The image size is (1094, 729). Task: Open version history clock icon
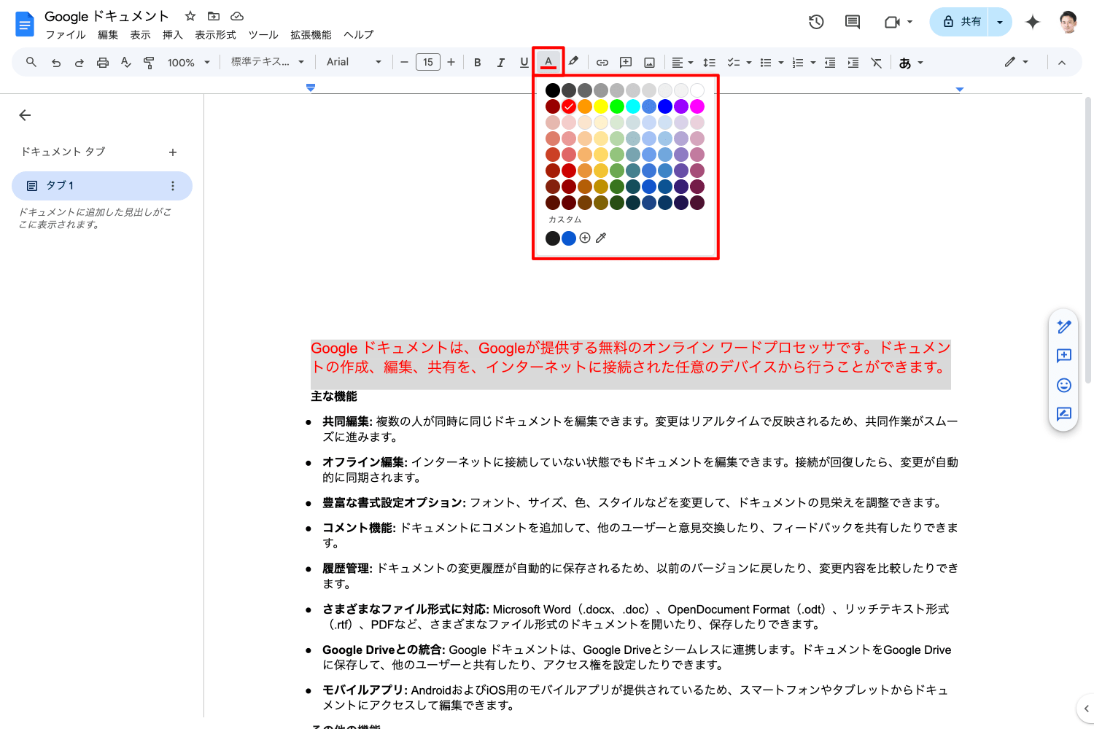[x=816, y=22]
